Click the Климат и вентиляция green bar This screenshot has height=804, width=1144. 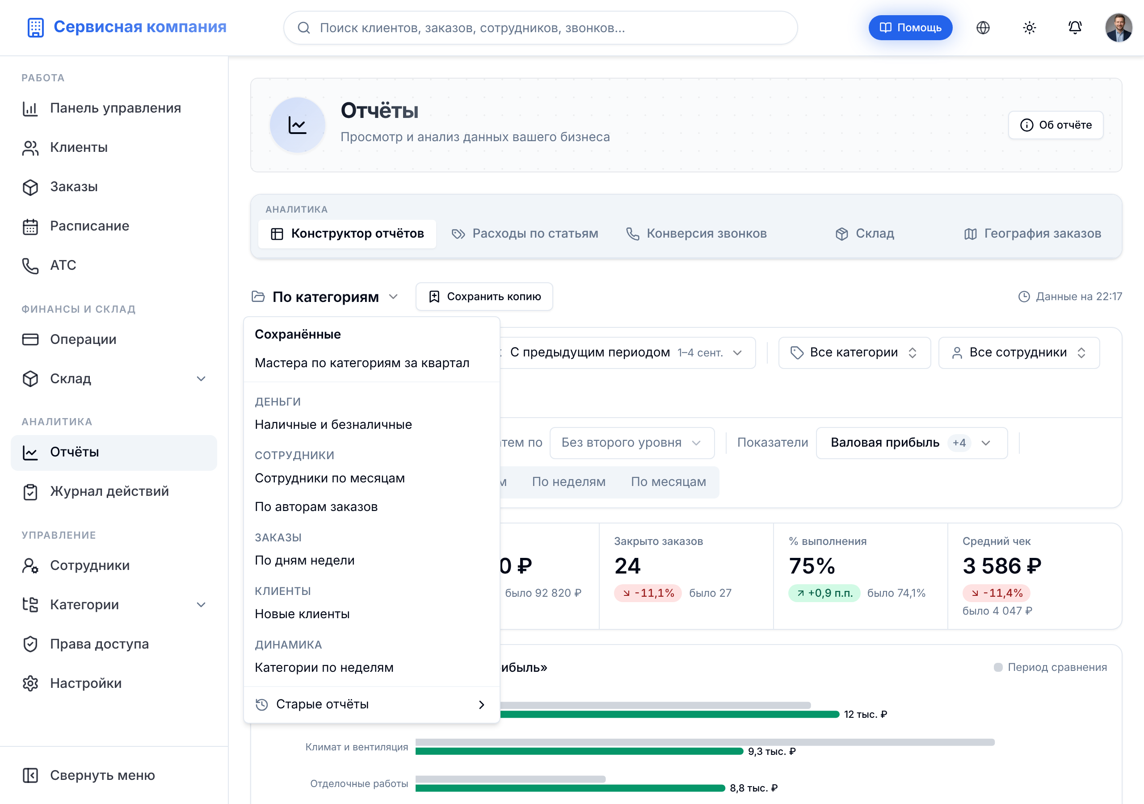click(x=579, y=751)
